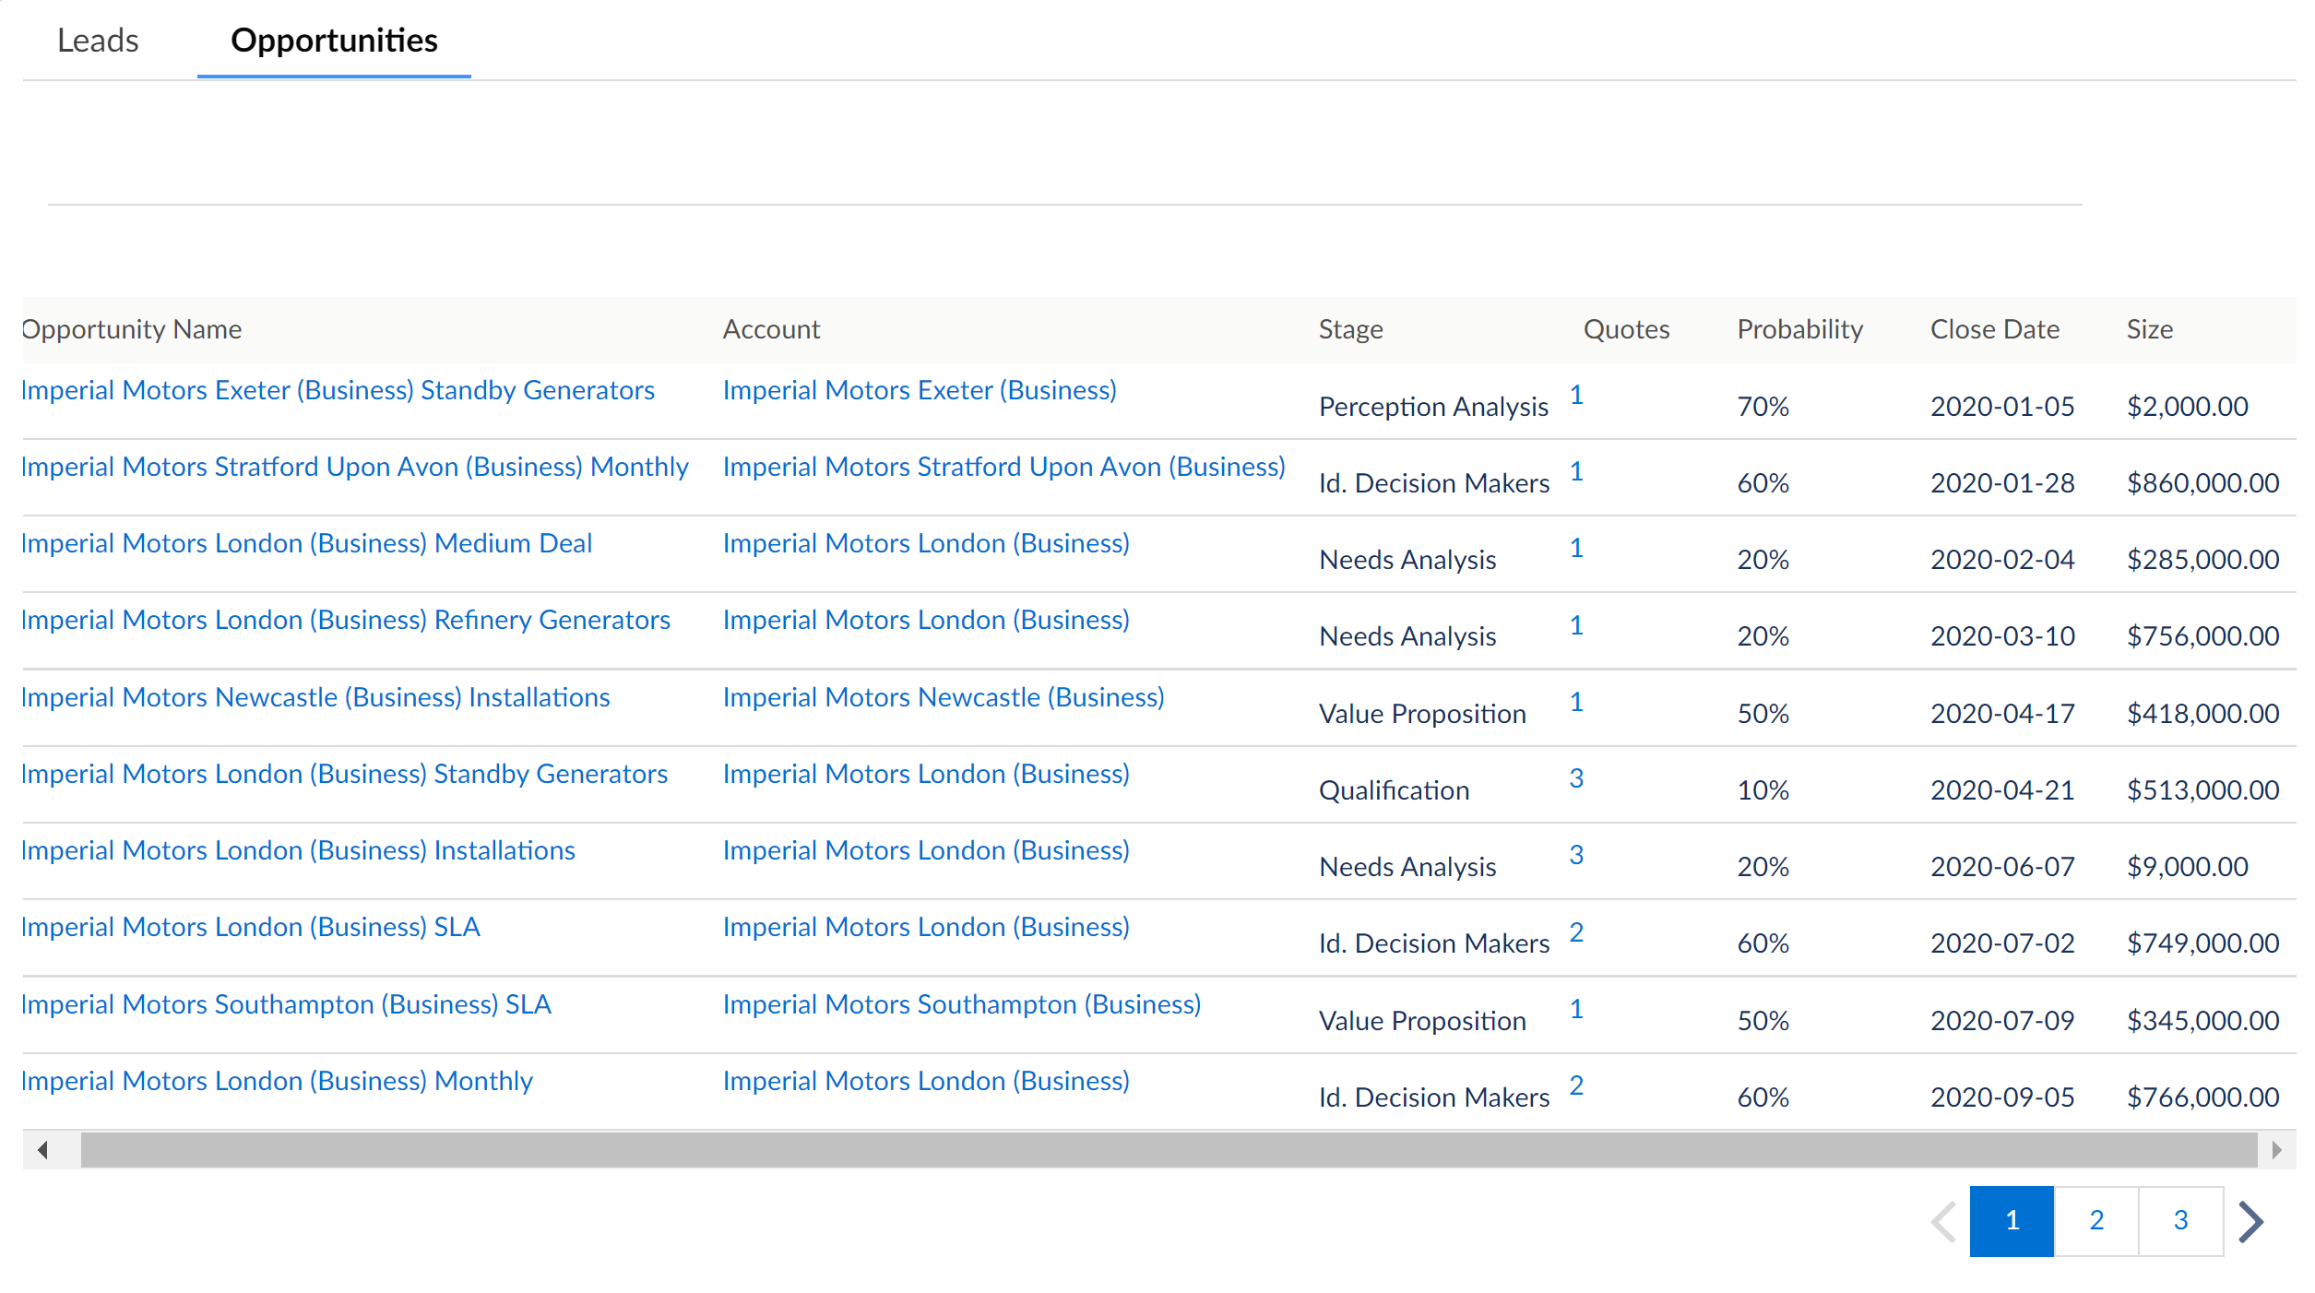The image size is (2315, 1293).
Task: Select the Opportunities tab
Action: tap(334, 41)
